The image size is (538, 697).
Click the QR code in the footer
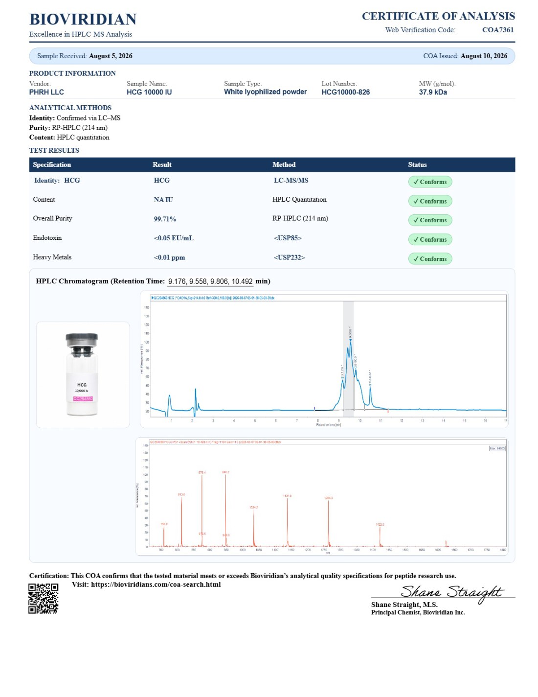(x=43, y=598)
